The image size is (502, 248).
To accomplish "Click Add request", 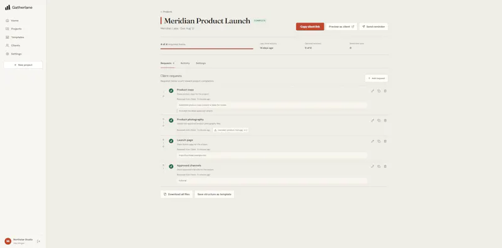I will pos(376,78).
